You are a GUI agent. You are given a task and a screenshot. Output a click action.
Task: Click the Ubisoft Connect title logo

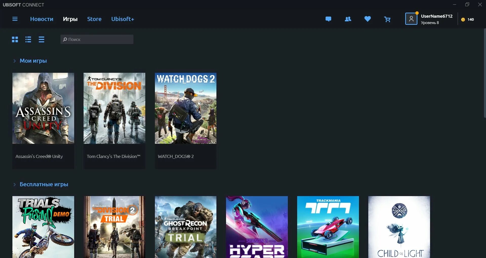(23, 5)
